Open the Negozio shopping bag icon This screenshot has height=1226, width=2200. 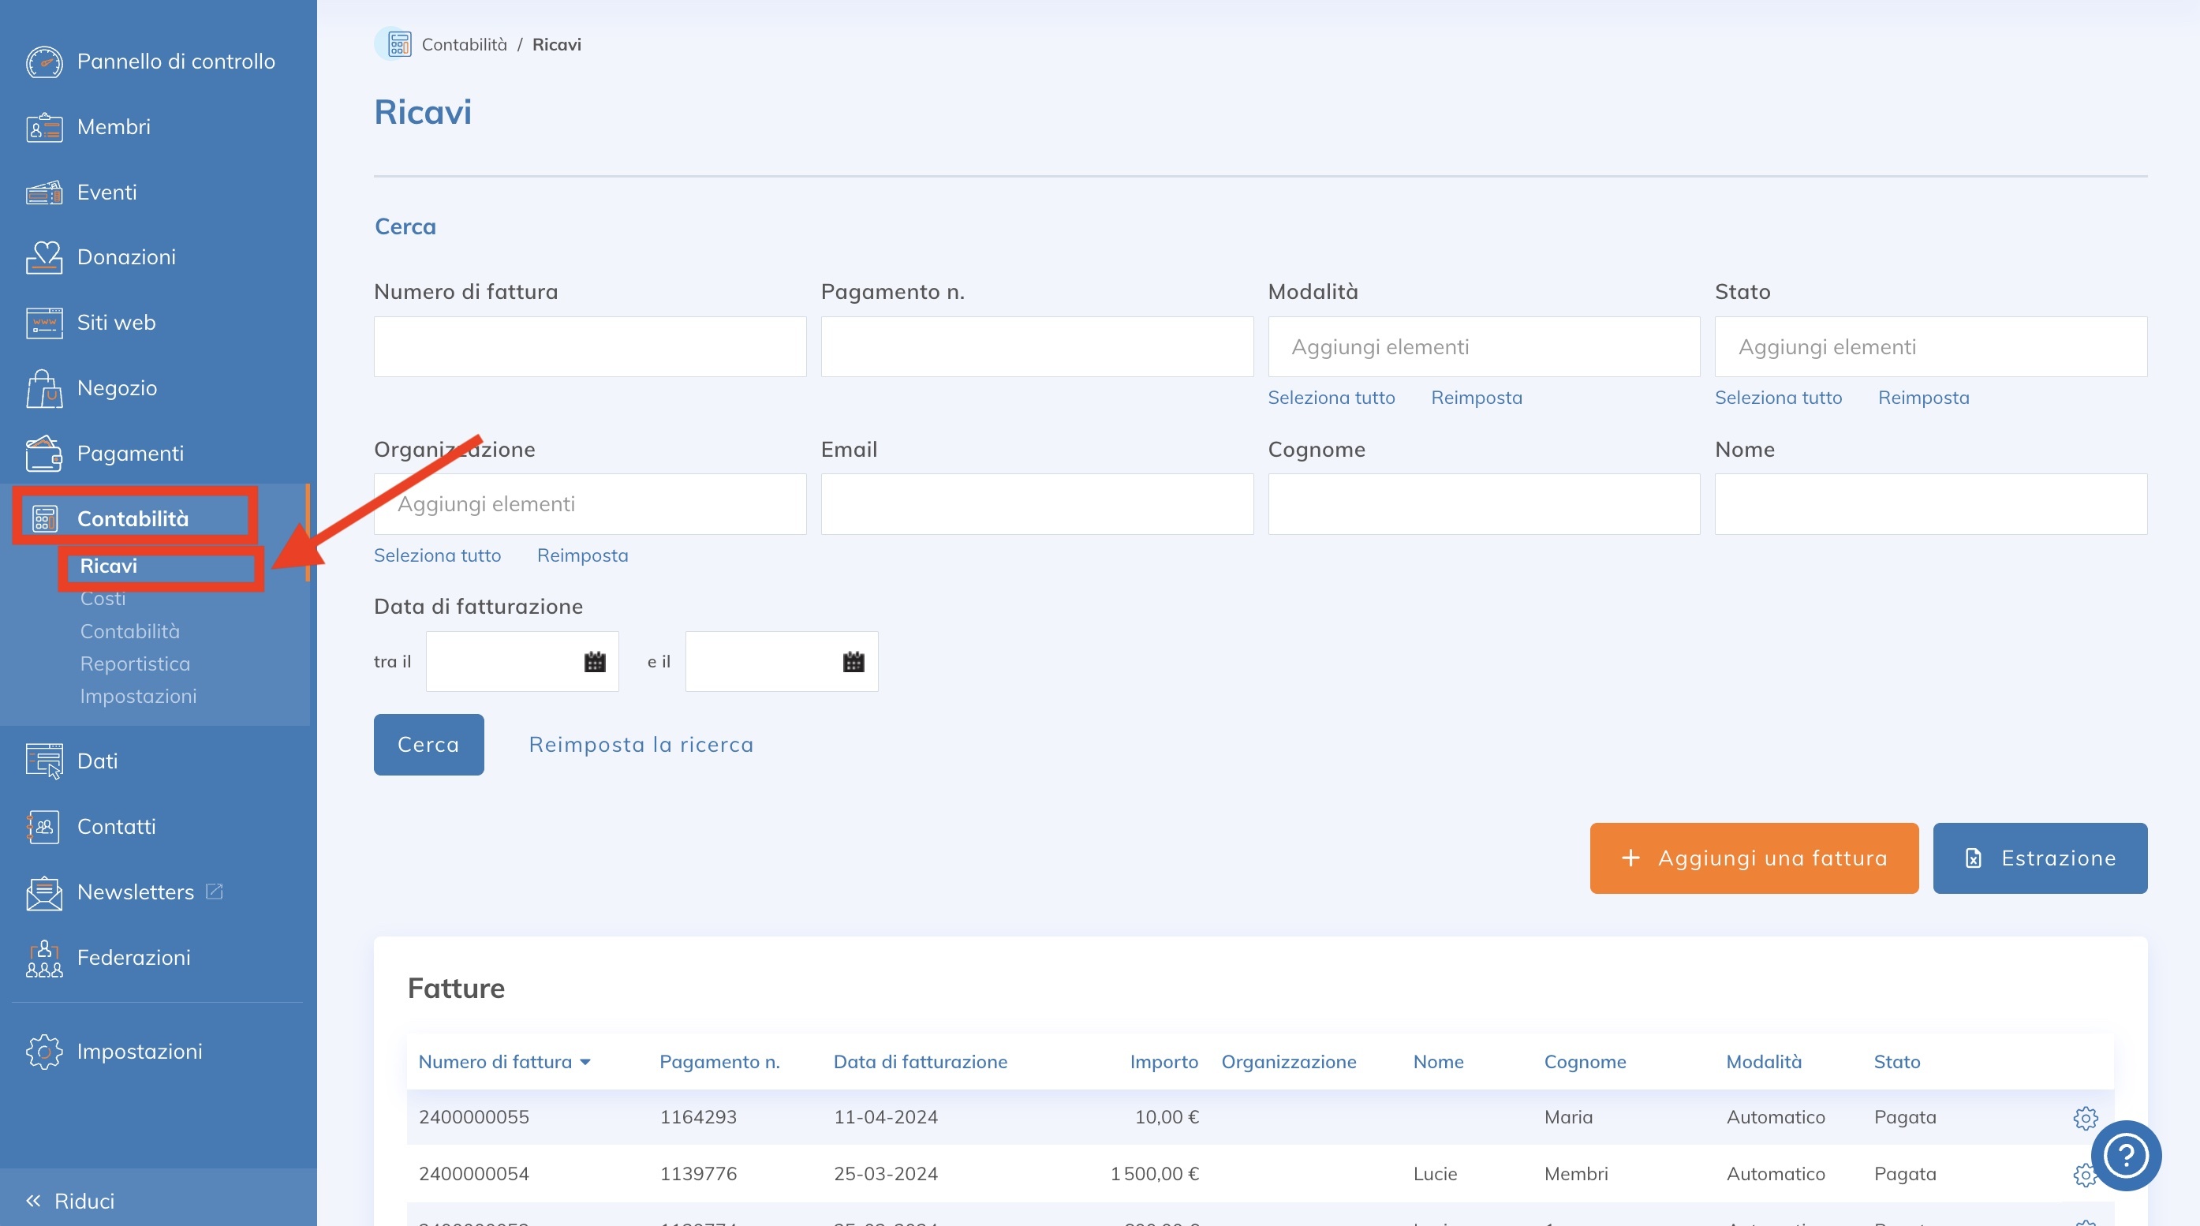point(43,389)
